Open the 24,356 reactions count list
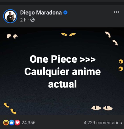The width and height of the screenshot is (124, 129). [x=29, y=123]
